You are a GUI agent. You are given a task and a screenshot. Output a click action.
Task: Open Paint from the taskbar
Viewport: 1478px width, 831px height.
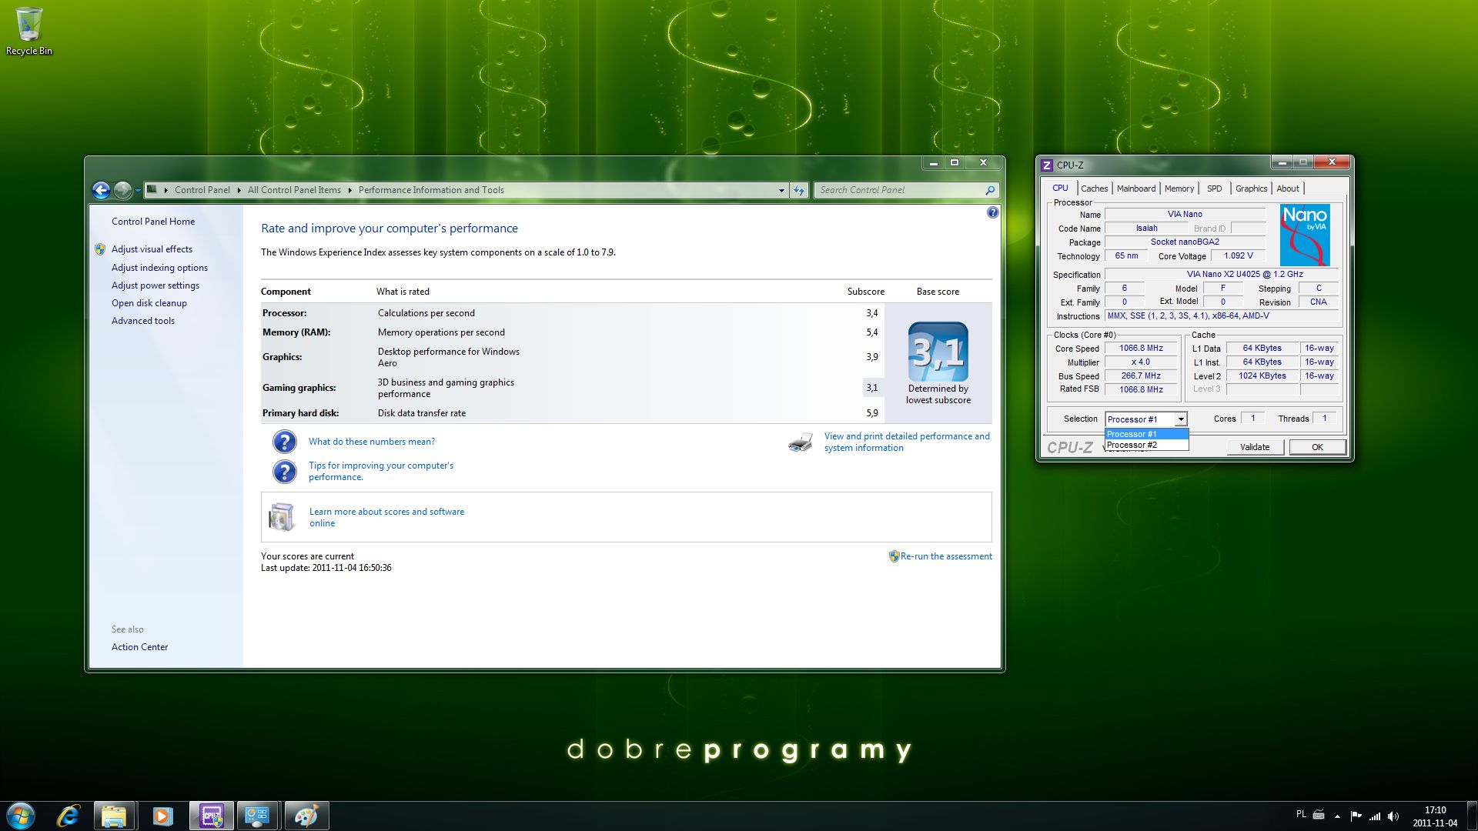pyautogui.click(x=306, y=816)
